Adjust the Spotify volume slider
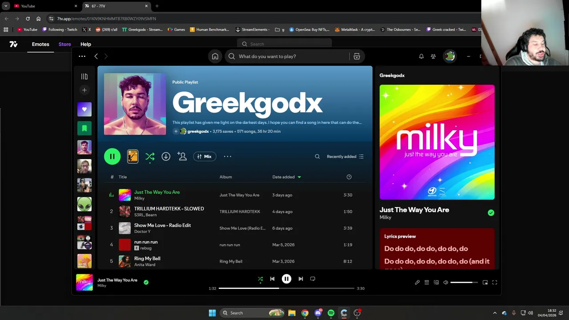Image resolution: width=569 pixels, height=320 pixels. pos(464,283)
